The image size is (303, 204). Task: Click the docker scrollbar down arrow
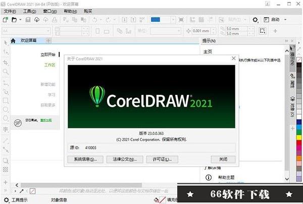[x=287, y=179]
